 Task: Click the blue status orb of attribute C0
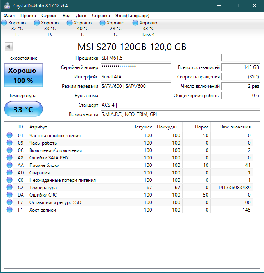pos(9,180)
